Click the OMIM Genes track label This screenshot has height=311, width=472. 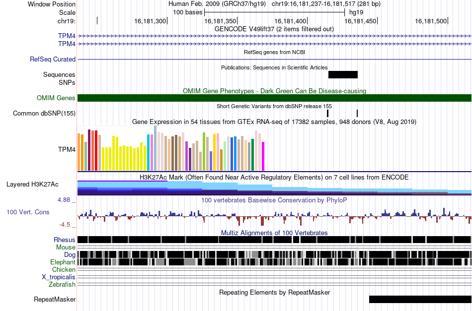56,98
